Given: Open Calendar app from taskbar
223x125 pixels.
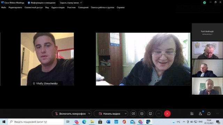Looking at the screenshot, I should point(116,122).
